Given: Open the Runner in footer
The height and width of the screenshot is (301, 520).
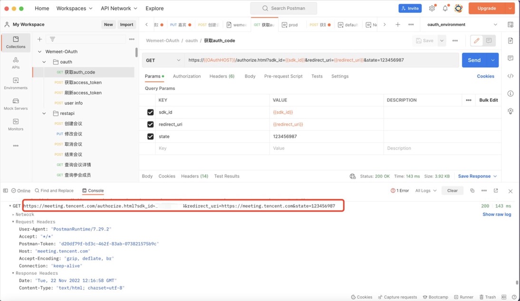Looking at the screenshot, I should click(463, 297).
